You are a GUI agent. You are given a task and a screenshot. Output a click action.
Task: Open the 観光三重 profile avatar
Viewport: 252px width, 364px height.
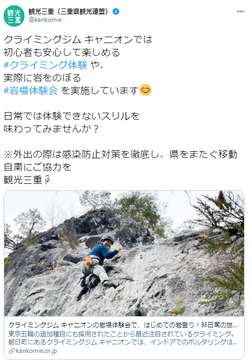[x=14, y=16]
